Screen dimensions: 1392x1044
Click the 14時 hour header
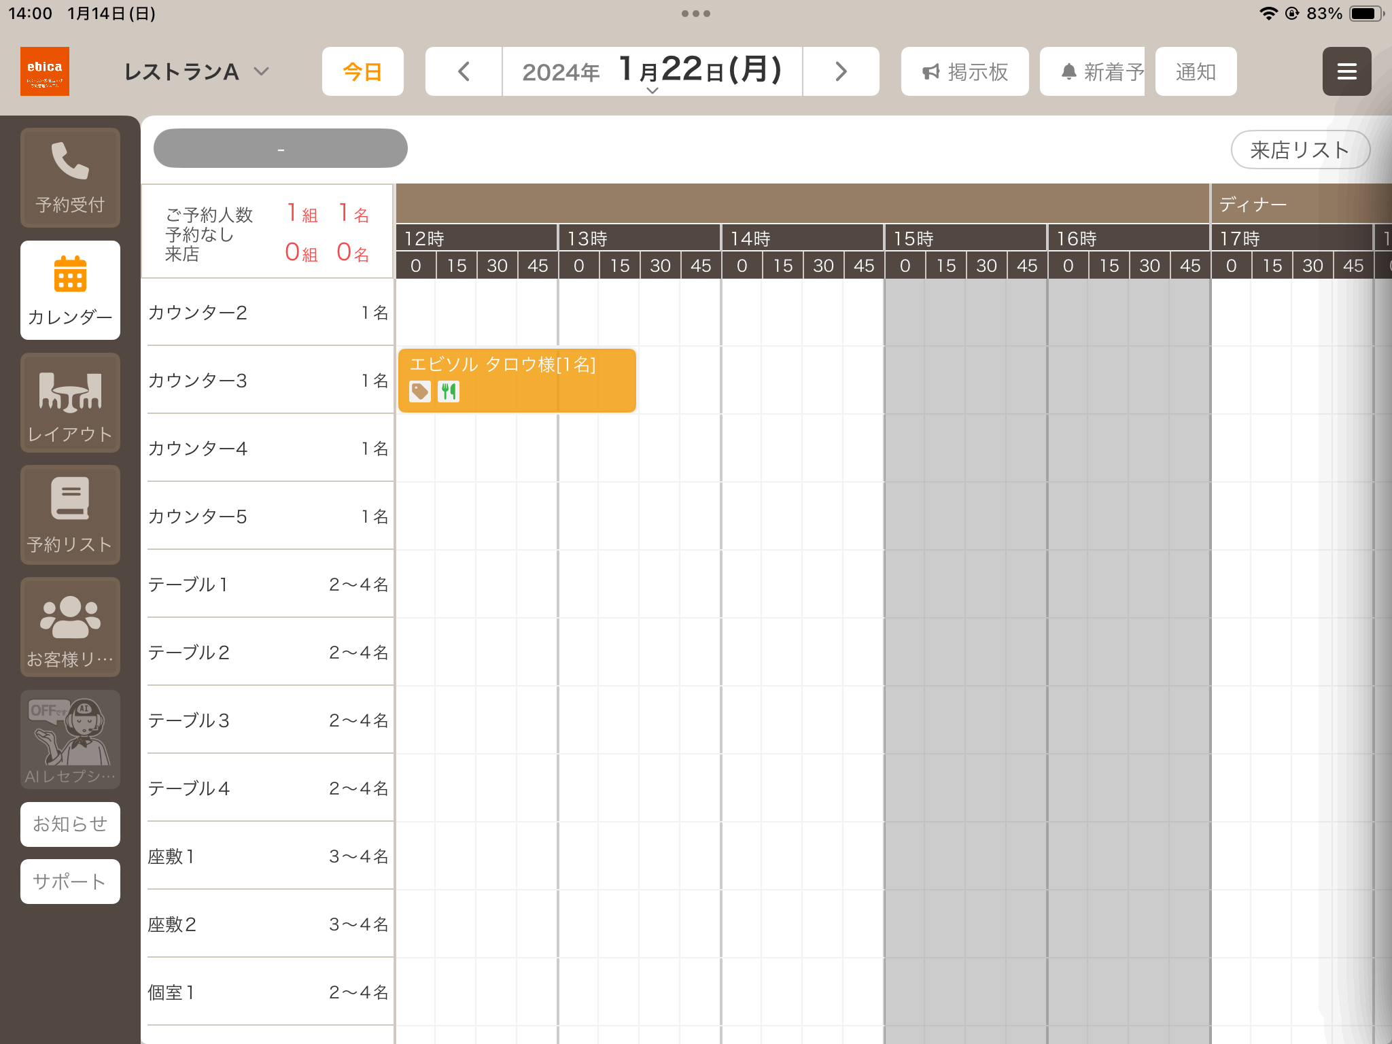click(x=803, y=239)
